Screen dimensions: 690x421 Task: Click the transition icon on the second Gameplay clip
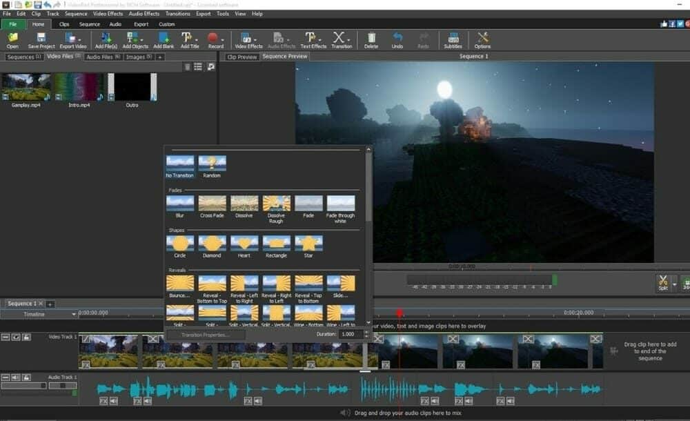152,339
